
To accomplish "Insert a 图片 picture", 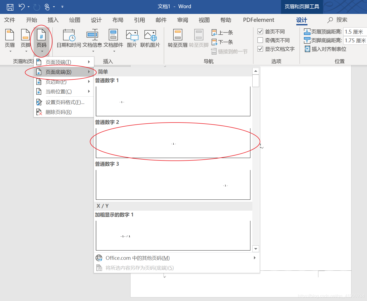I will (132, 38).
